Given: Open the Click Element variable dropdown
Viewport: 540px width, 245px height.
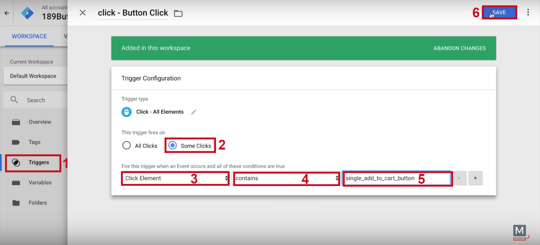Looking at the screenshot, I should [x=175, y=178].
